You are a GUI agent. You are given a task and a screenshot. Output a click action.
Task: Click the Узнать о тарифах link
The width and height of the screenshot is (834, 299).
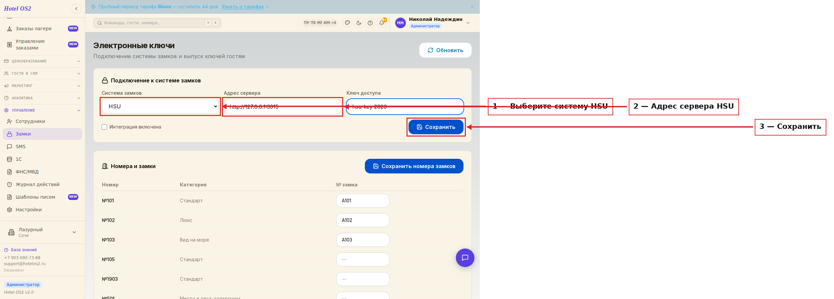(x=243, y=7)
